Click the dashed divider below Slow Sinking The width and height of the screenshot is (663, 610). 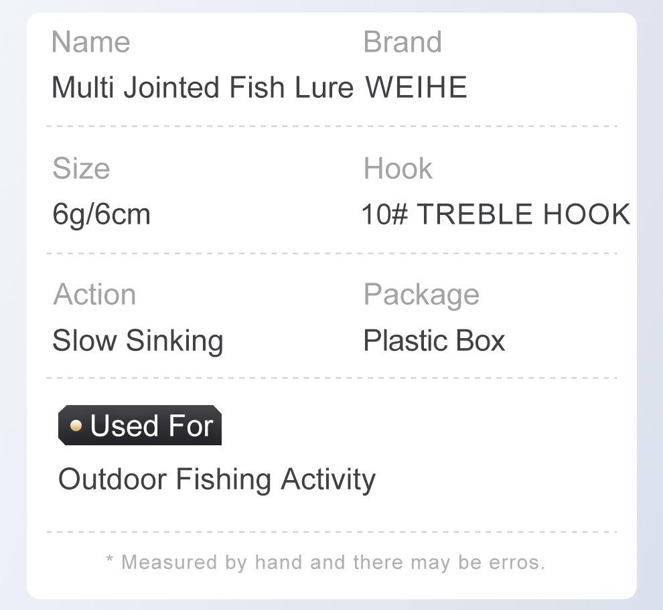[331, 378]
